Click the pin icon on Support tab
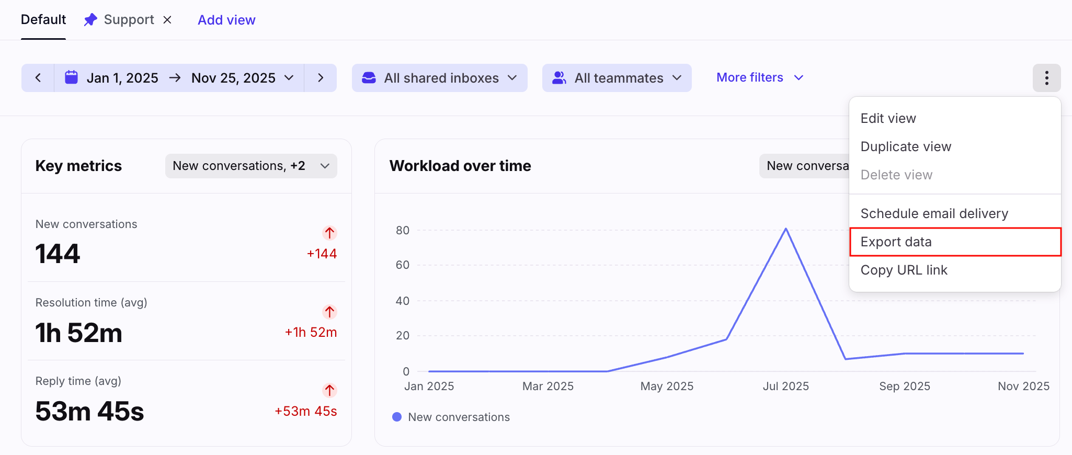This screenshot has width=1072, height=455. pyautogui.click(x=90, y=20)
